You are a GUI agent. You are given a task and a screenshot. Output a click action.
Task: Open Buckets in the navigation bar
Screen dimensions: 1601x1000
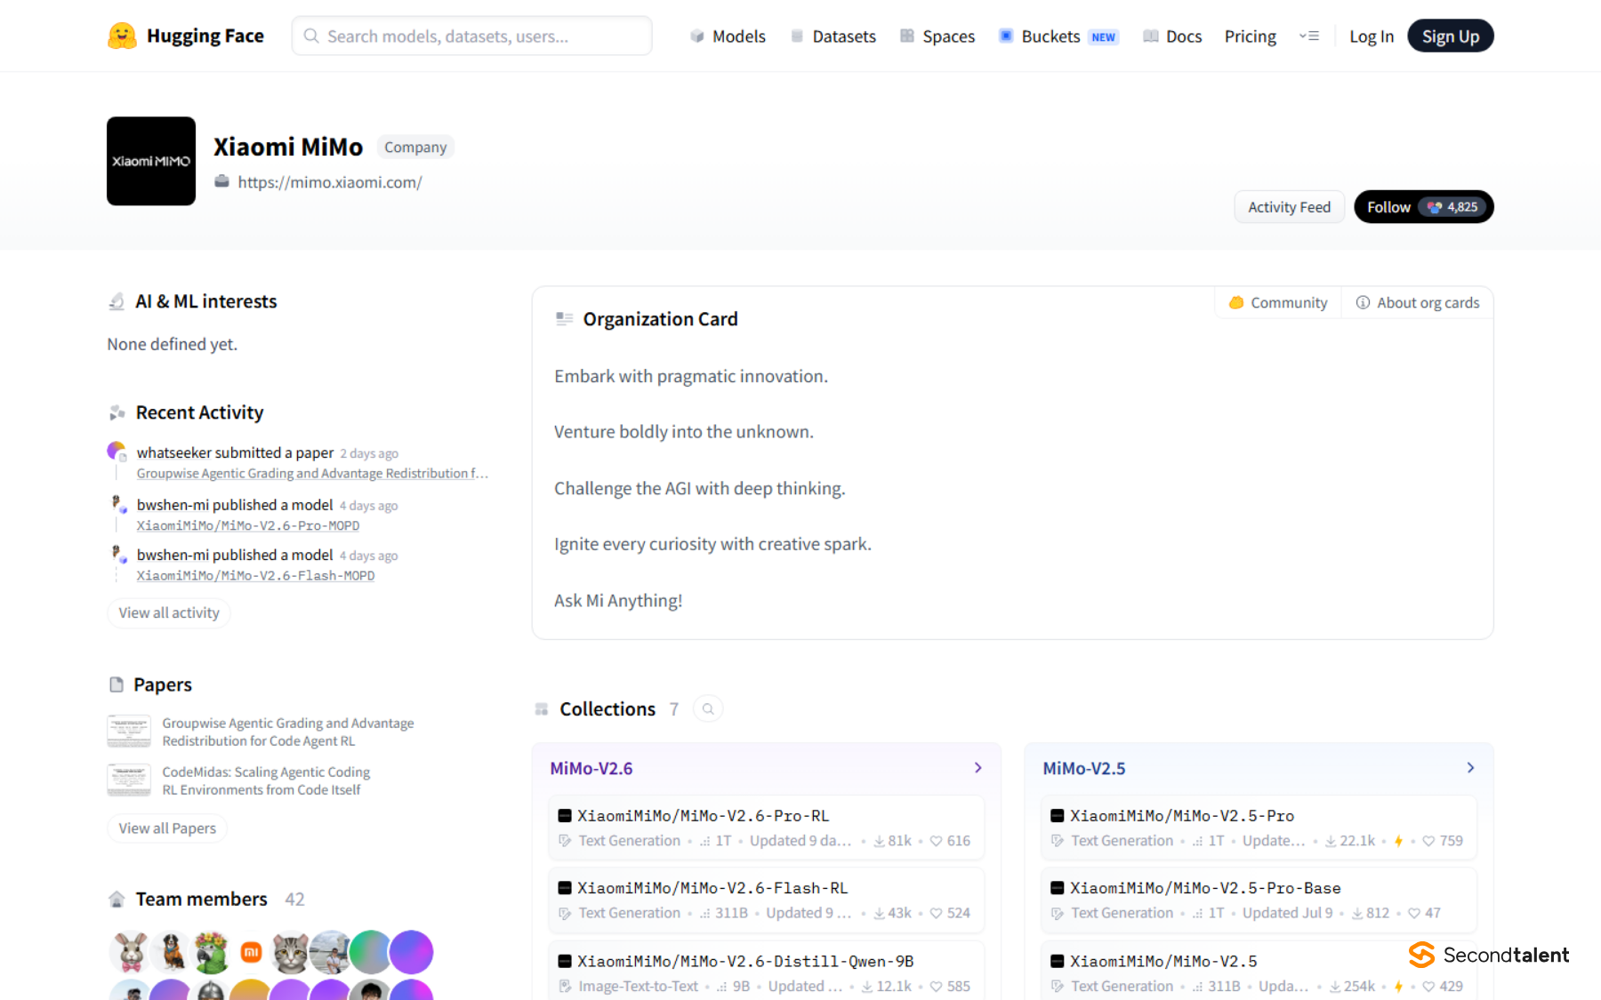[1058, 36]
